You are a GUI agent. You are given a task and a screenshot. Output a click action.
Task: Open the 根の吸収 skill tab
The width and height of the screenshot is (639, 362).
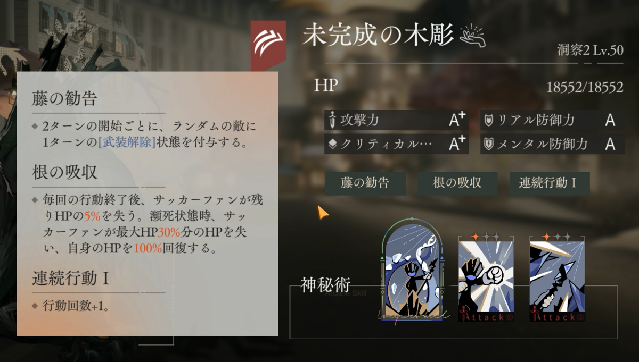coord(457,183)
